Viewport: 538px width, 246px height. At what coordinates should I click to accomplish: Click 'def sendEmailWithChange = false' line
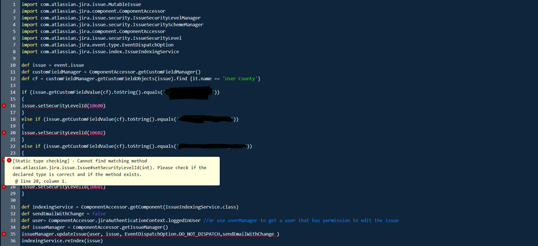tap(63, 214)
